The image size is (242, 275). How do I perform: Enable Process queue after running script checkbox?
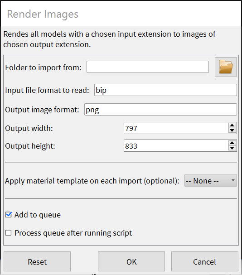(x=8, y=233)
